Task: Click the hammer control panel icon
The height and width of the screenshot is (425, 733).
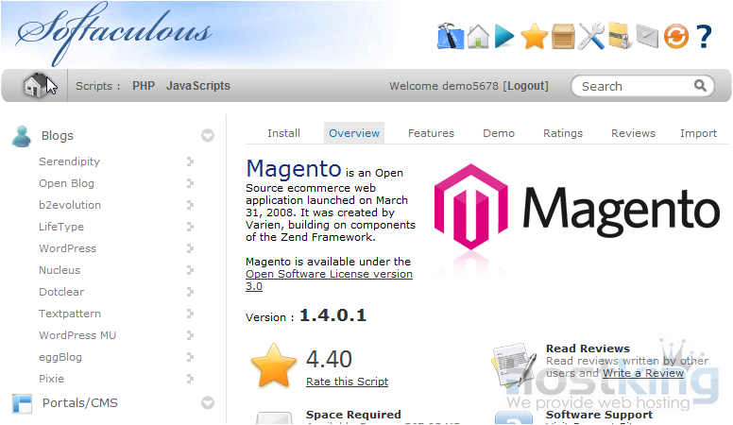Action: click(x=451, y=37)
